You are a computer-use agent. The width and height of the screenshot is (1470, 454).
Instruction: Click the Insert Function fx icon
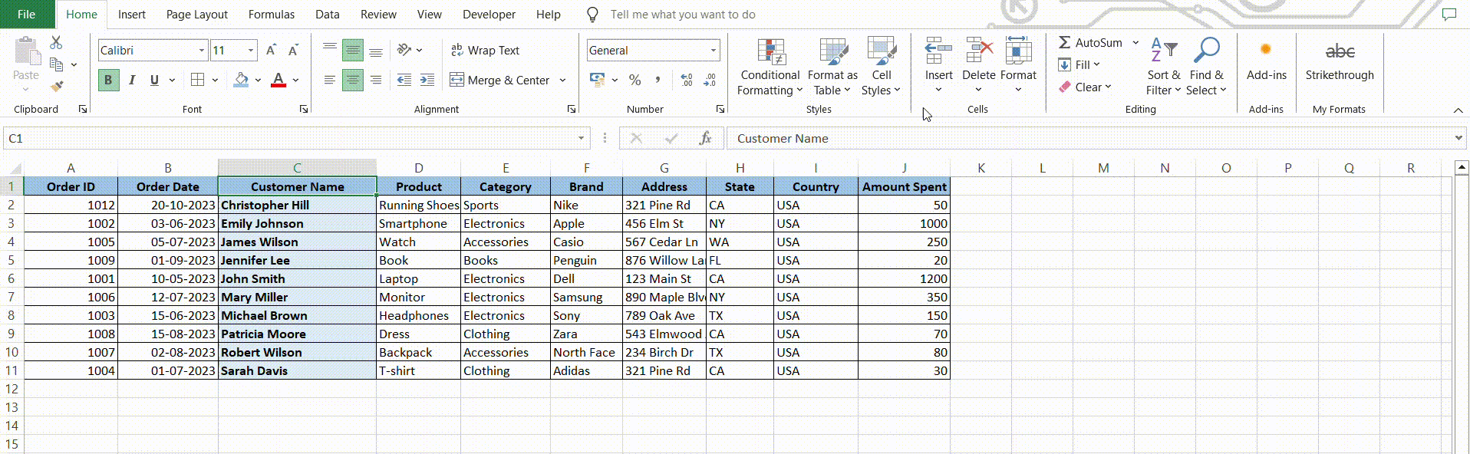click(705, 138)
